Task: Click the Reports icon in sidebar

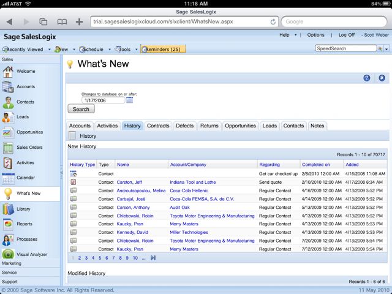Action: coord(8,224)
